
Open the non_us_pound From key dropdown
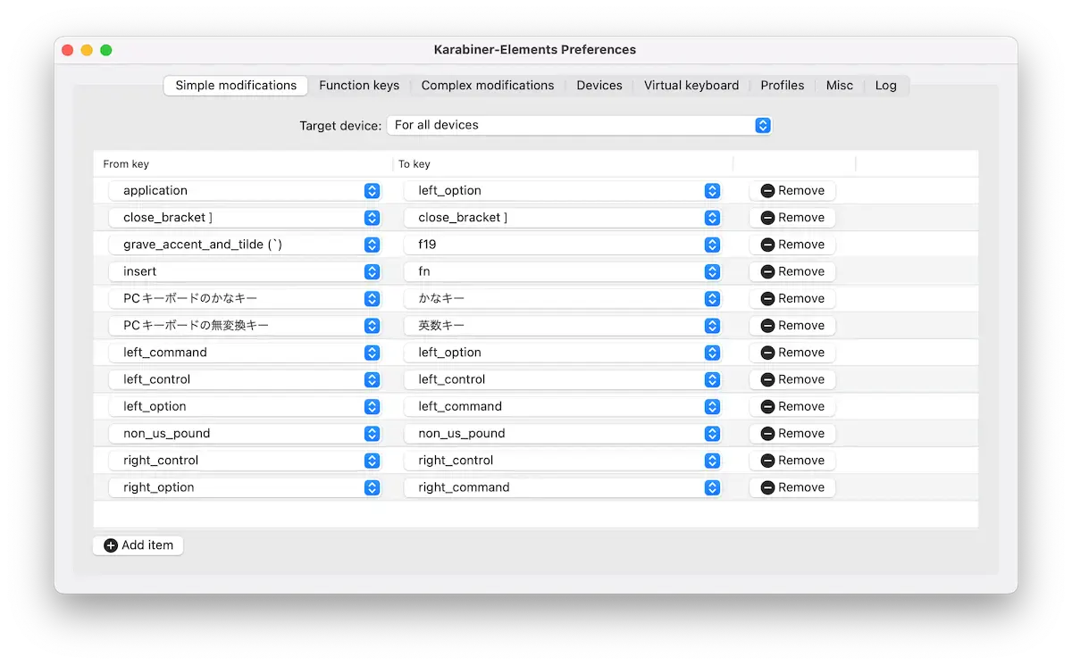point(245,434)
